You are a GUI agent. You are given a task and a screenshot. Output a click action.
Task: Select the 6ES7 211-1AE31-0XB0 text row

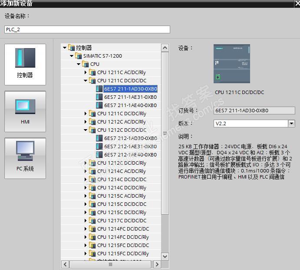[131, 97]
